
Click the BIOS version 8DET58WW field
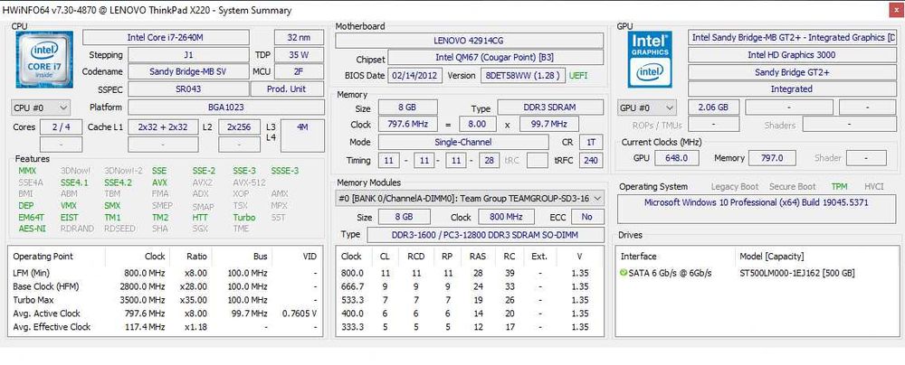pos(523,76)
